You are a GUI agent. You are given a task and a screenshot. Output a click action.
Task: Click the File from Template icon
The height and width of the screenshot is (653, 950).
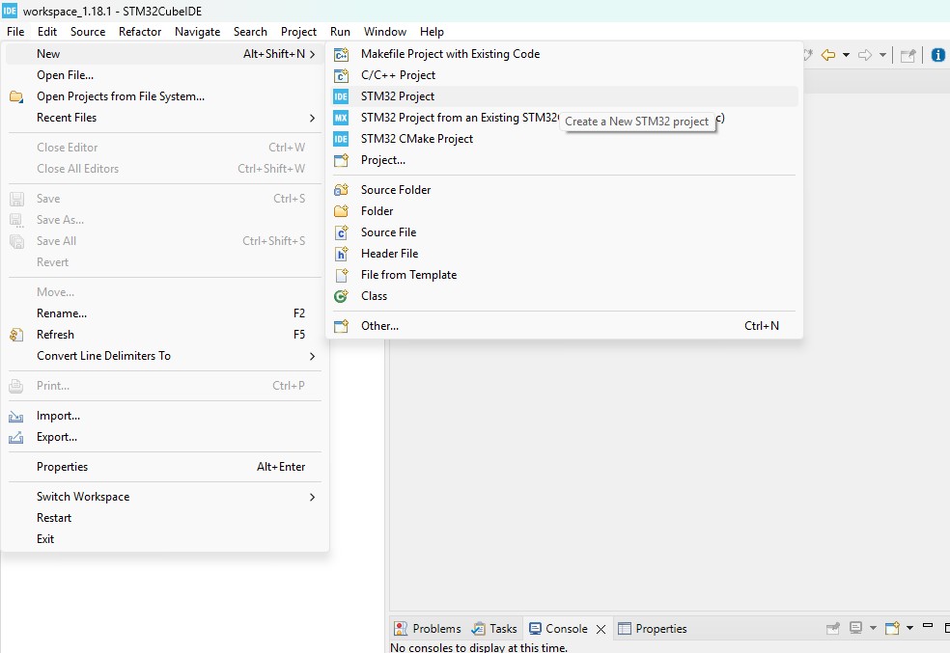pyautogui.click(x=341, y=275)
